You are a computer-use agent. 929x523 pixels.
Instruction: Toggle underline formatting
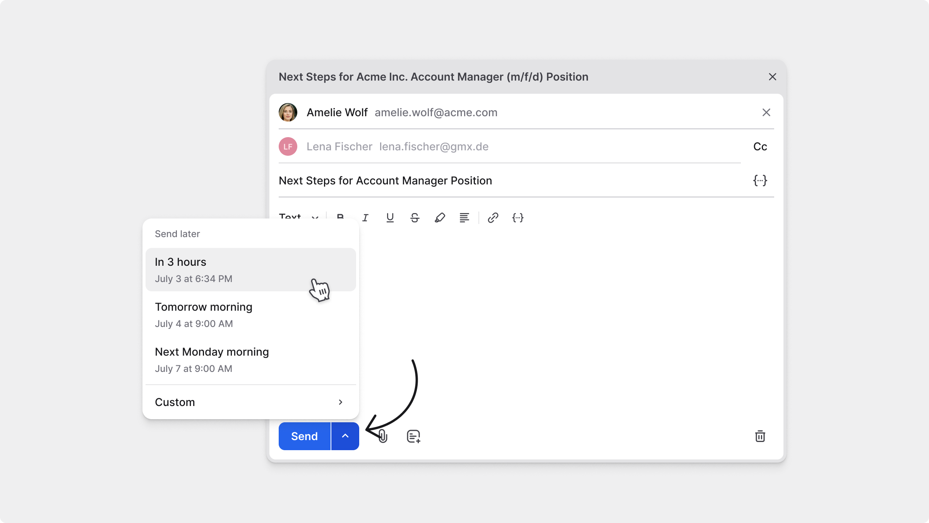pos(390,218)
